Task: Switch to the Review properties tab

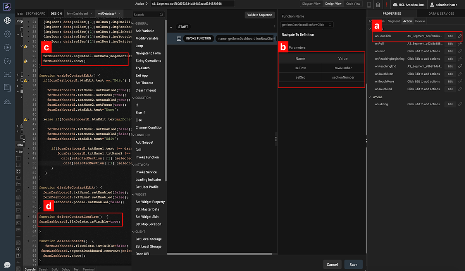Action: click(x=420, y=21)
